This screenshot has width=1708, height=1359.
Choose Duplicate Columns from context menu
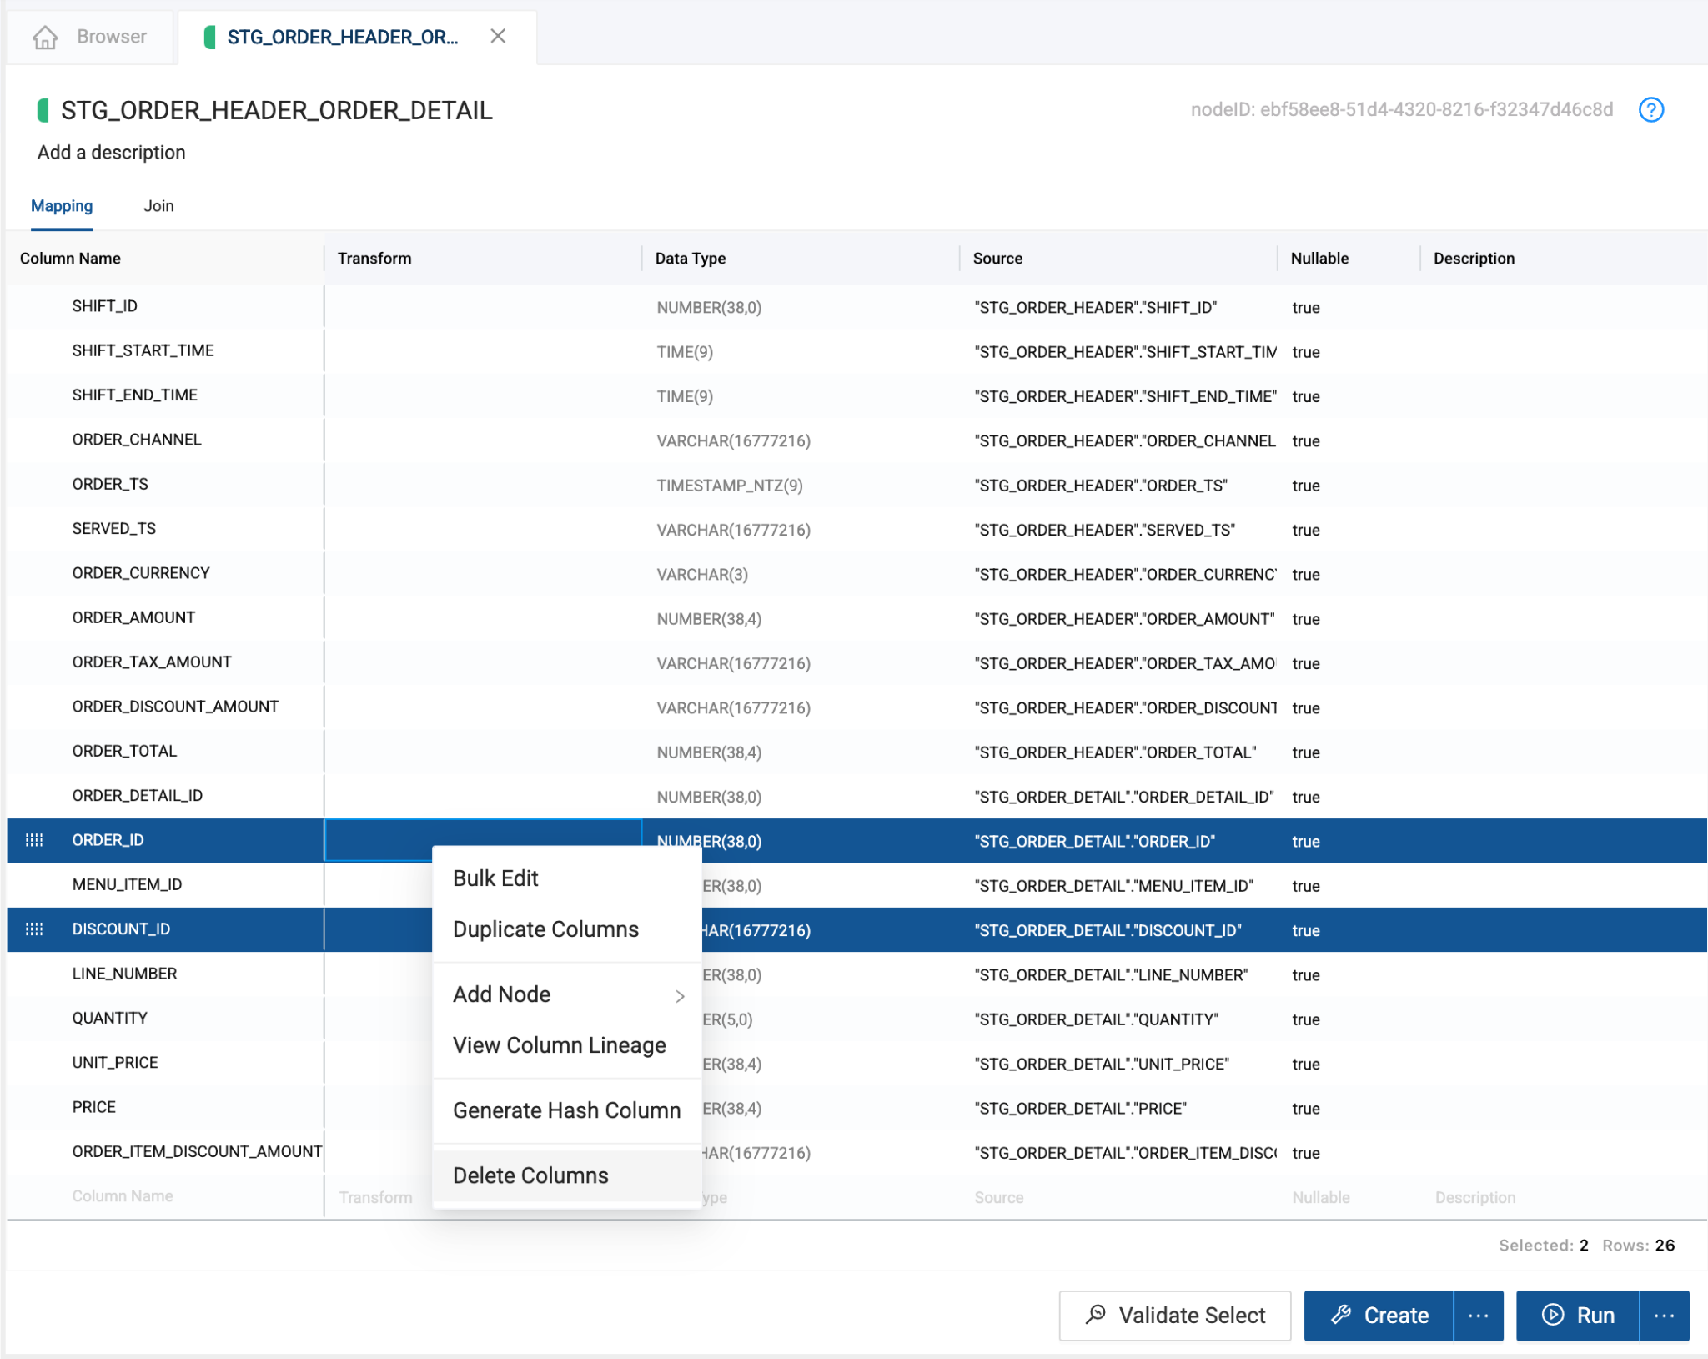click(x=566, y=929)
